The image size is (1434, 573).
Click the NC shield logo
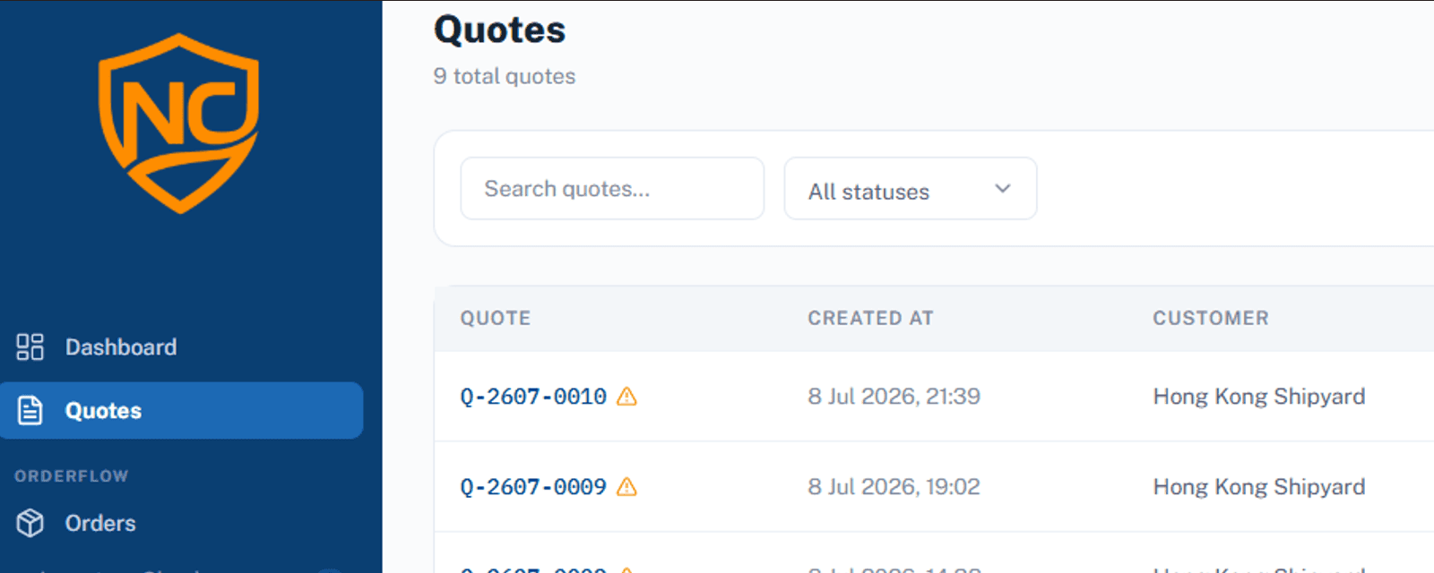179,124
